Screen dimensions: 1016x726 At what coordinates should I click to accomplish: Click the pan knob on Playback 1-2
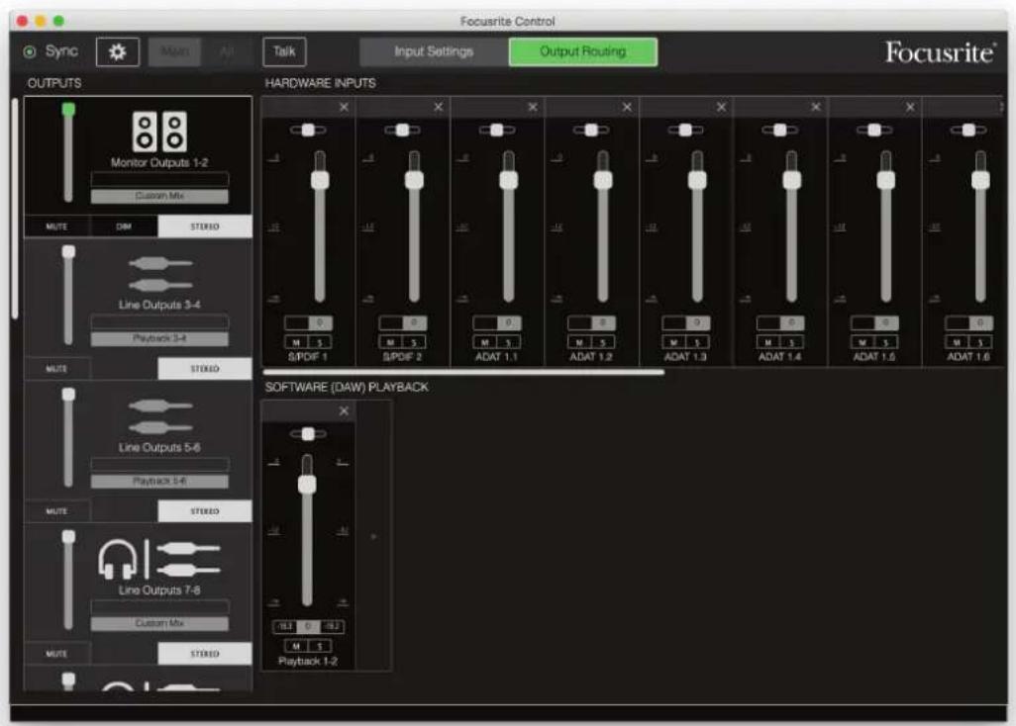(x=308, y=434)
